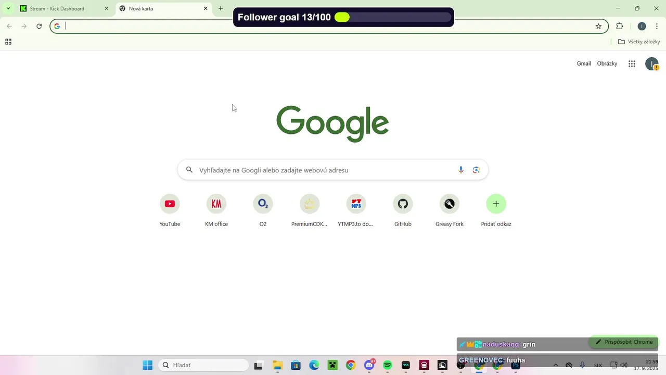Open Google account avatar on page
The width and height of the screenshot is (666, 375).
tap(651, 64)
